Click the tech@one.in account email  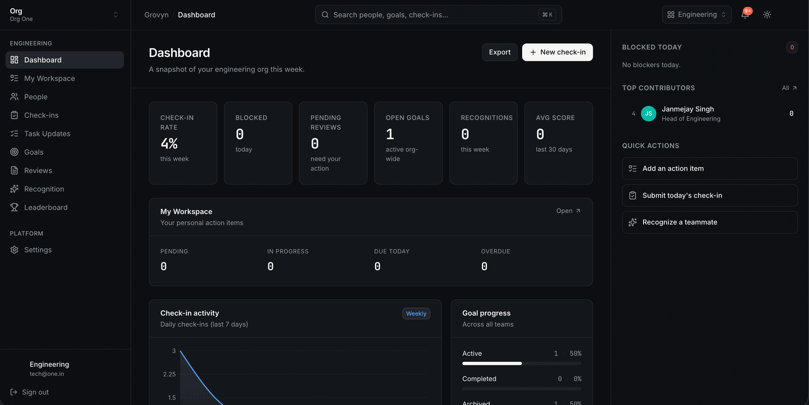coord(47,374)
